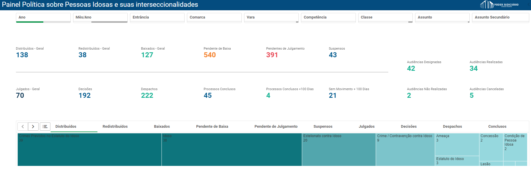531x170 pixels.
Task: Click the Ameaça treemap block
Action: click(457, 144)
